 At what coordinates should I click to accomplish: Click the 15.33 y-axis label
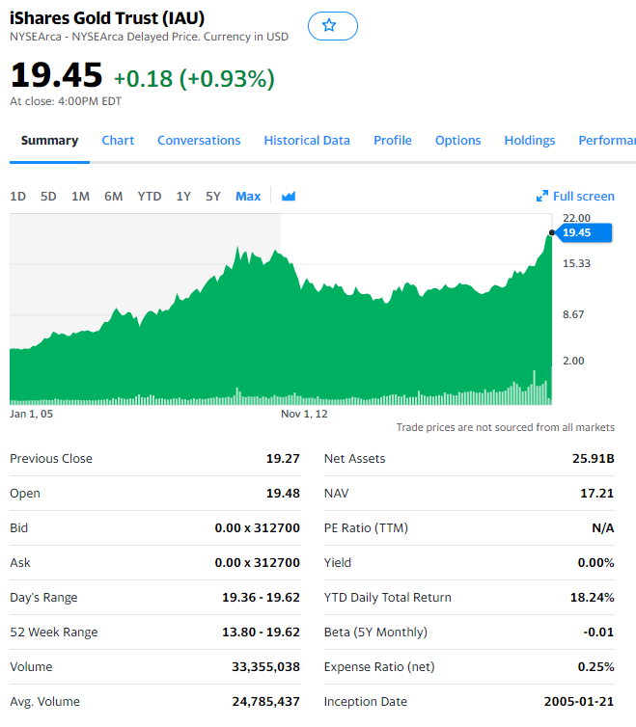tap(576, 264)
